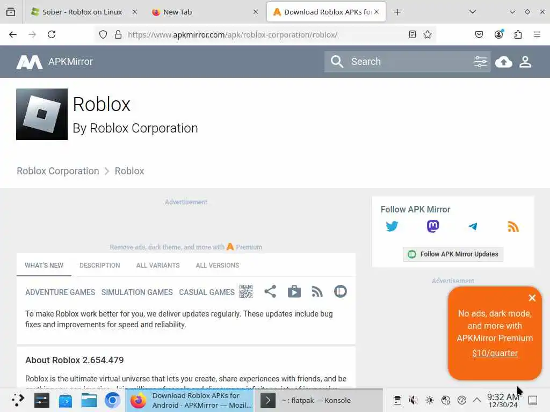
Task: Reload the current page
Action: tap(52, 34)
